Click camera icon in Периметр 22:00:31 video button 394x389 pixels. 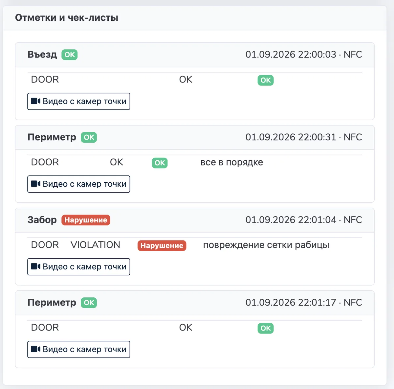point(35,184)
